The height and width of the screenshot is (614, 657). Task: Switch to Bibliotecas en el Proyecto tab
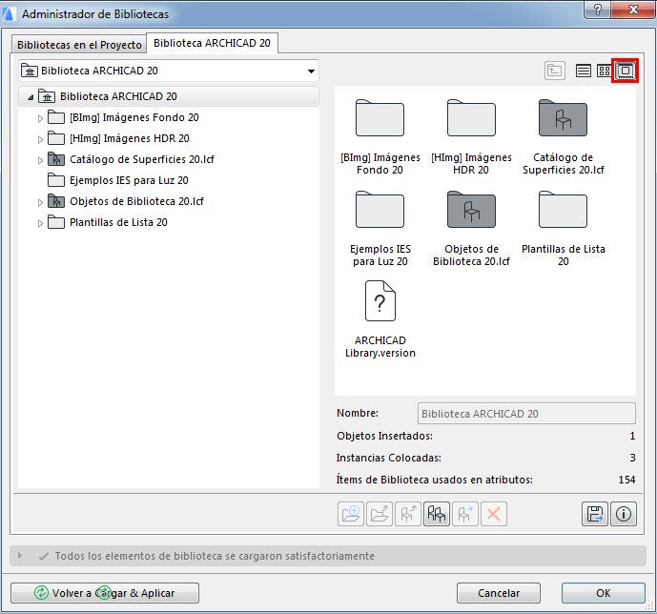[79, 45]
